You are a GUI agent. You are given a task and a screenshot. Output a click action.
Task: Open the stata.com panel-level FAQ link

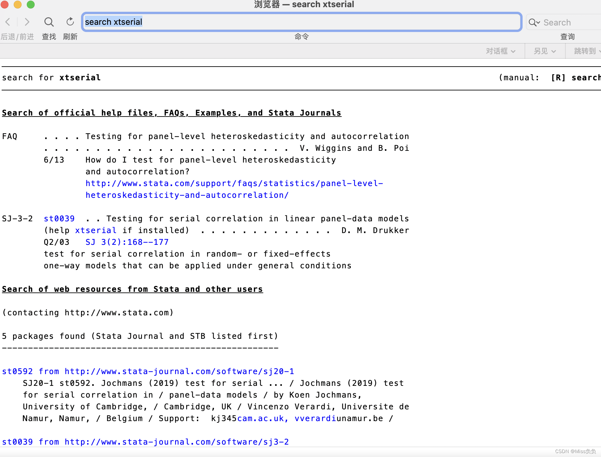coord(234,183)
